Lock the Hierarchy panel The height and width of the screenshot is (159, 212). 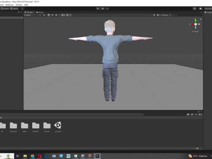point(19,12)
